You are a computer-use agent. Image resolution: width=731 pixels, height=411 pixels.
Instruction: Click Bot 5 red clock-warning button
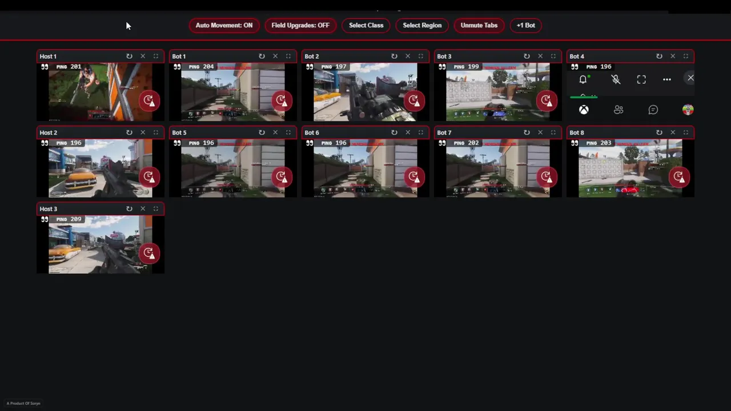(282, 177)
